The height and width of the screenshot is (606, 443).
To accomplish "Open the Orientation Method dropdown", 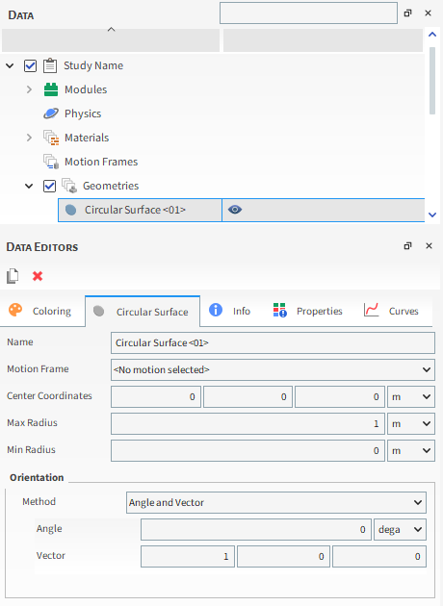I will pyautogui.click(x=276, y=502).
